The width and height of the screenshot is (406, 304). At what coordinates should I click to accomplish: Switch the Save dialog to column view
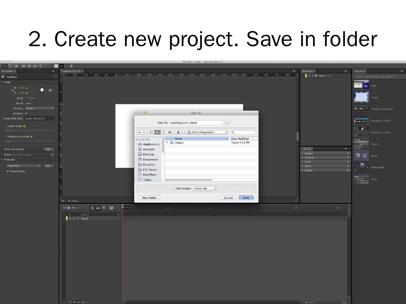coord(164,132)
